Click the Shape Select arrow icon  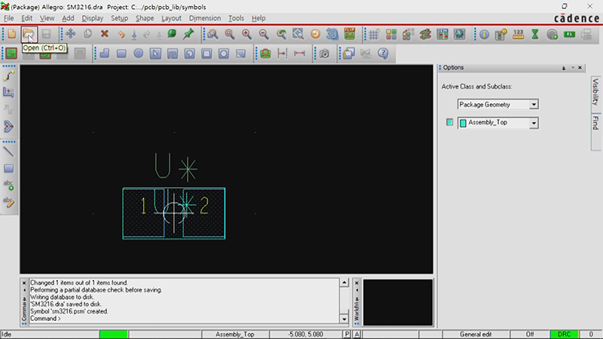pos(155,53)
